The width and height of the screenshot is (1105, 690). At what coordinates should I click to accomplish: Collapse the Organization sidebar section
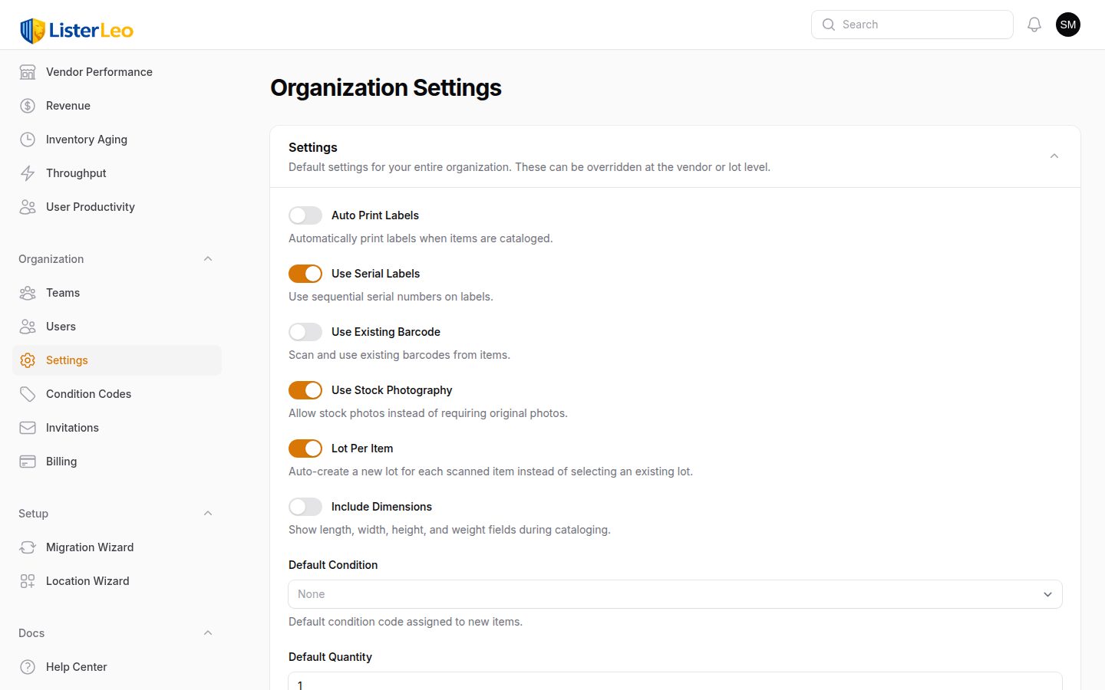[208, 259]
